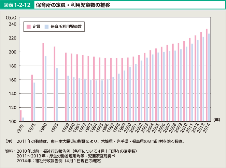The image size is (226, 168).
Task: Click the pink 定員 legend swatch
Action: pos(29,26)
